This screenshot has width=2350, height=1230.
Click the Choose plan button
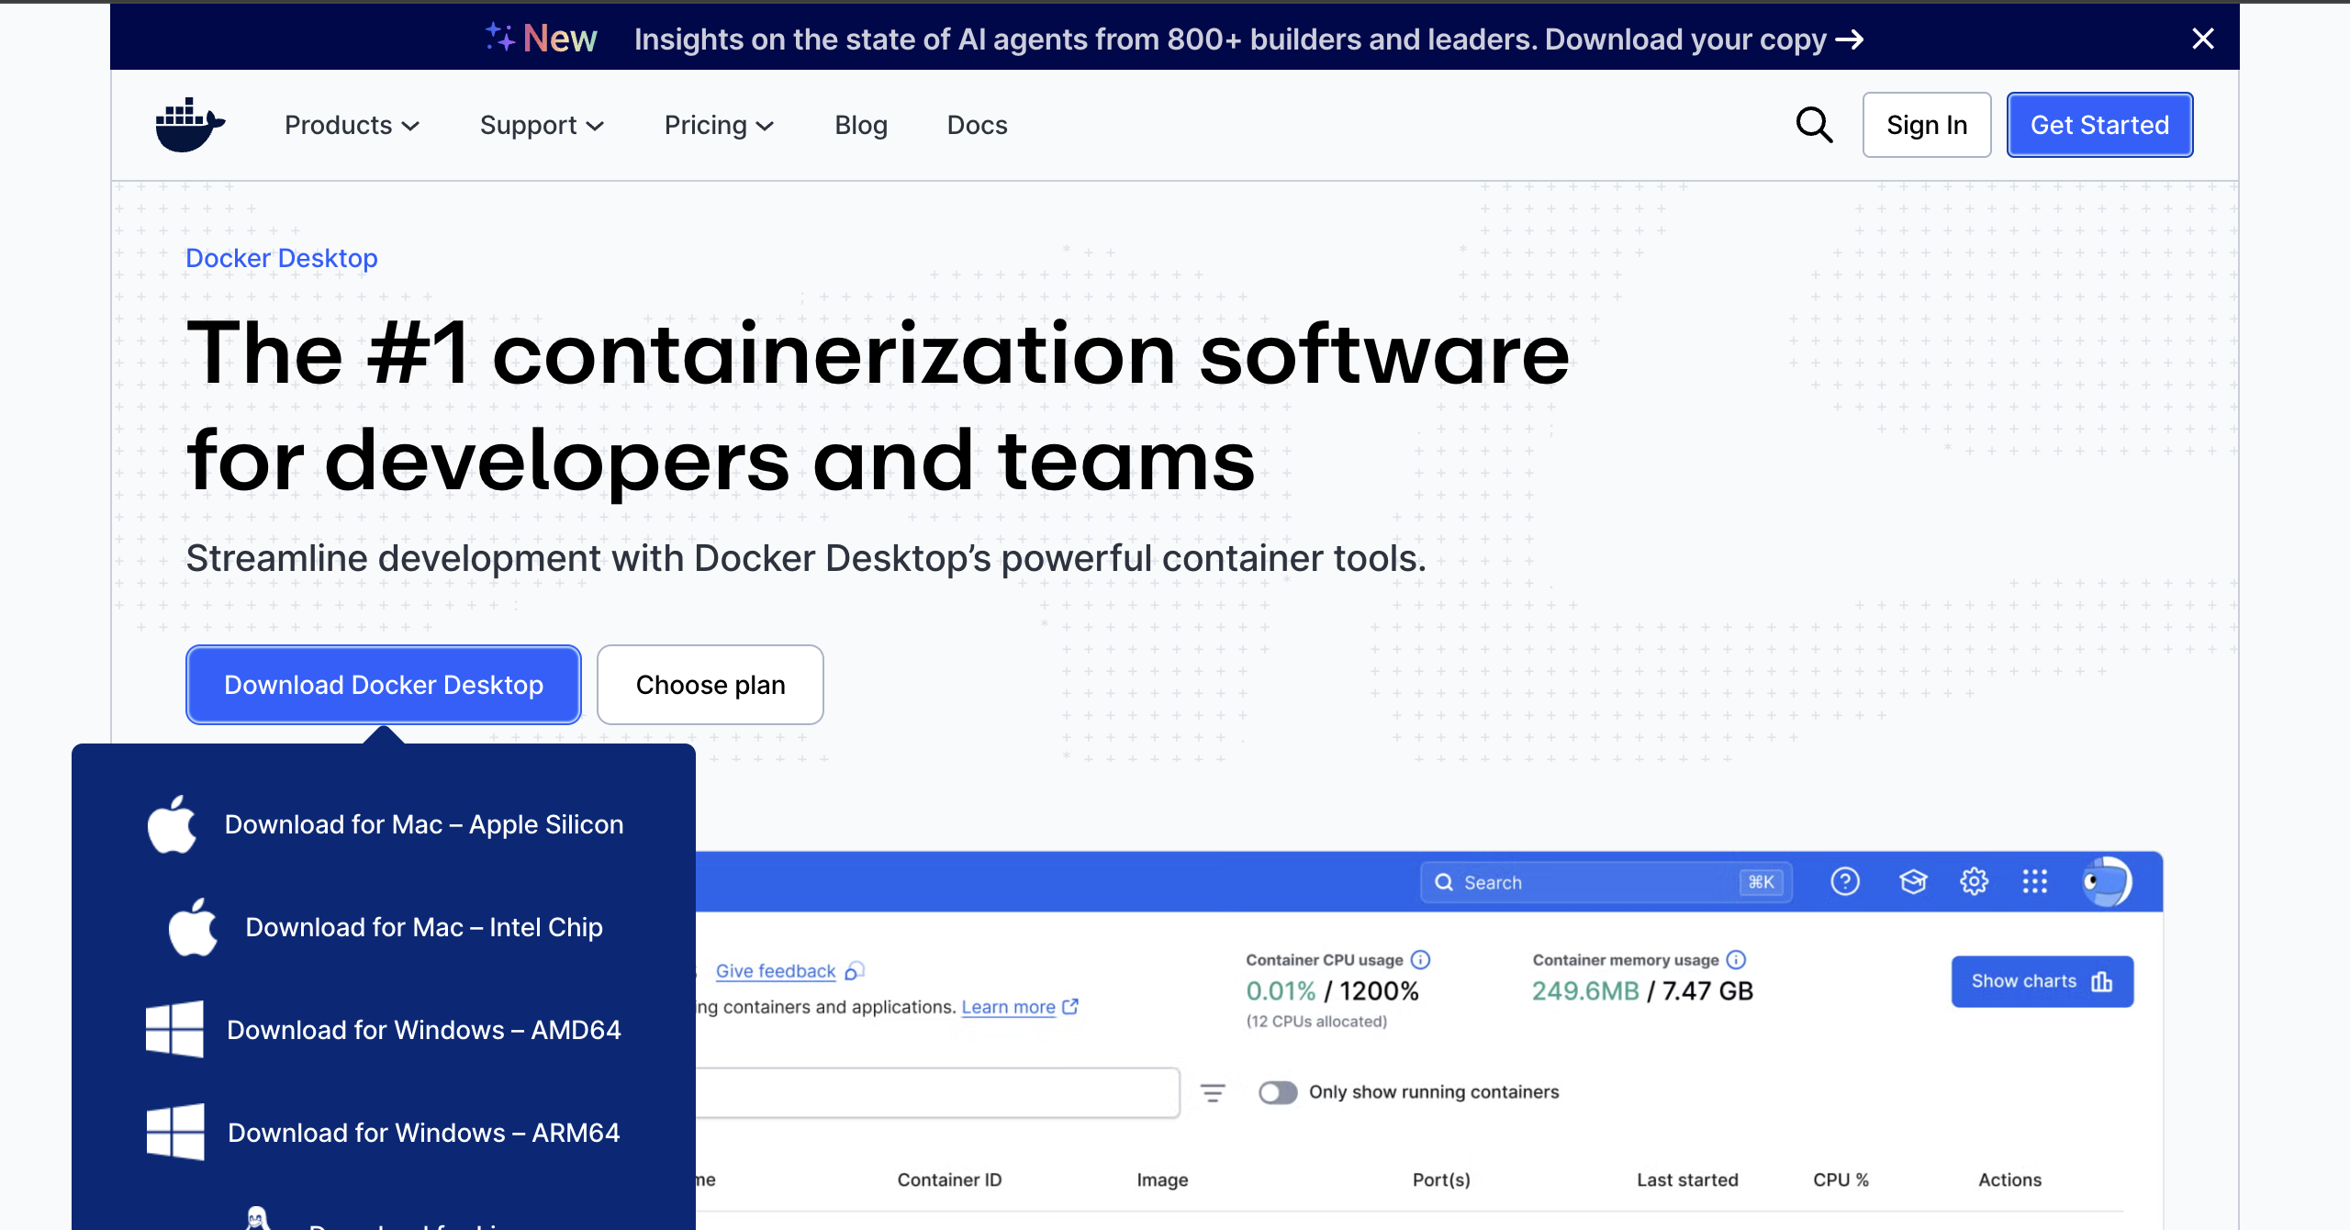pos(711,685)
